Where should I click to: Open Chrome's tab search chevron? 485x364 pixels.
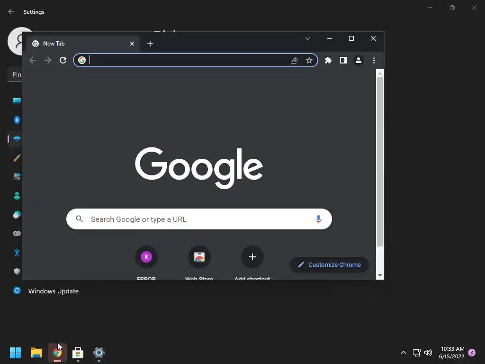[x=308, y=38]
